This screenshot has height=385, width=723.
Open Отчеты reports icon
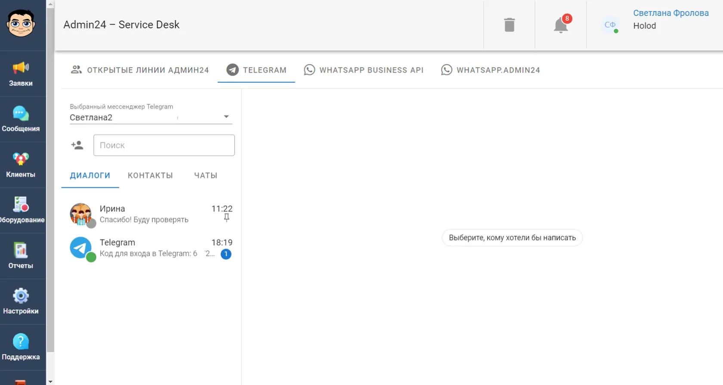click(x=21, y=250)
